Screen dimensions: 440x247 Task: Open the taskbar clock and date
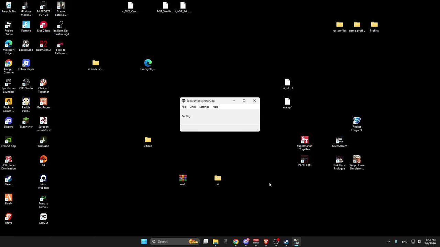tap(430, 242)
